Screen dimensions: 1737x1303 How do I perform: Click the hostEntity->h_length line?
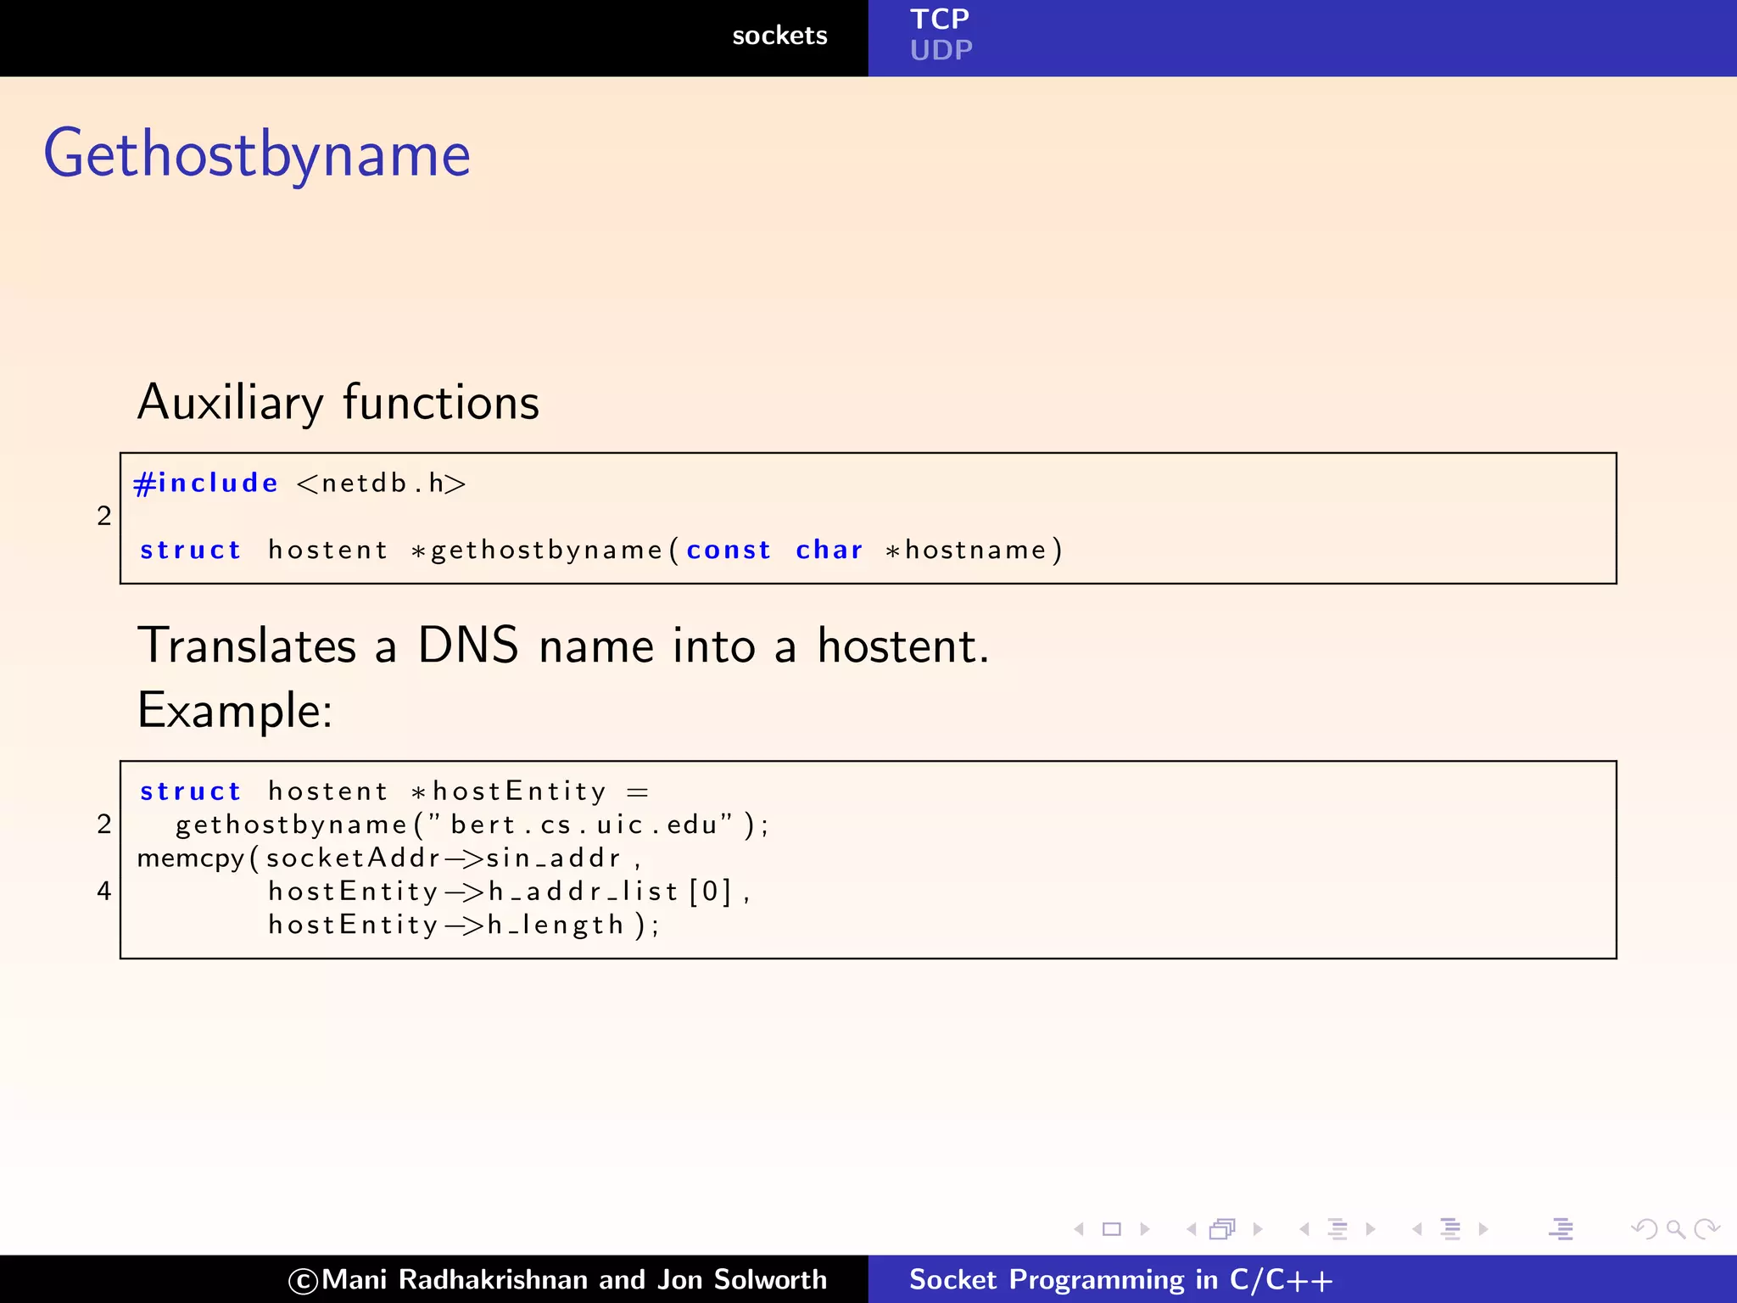coord(463,925)
